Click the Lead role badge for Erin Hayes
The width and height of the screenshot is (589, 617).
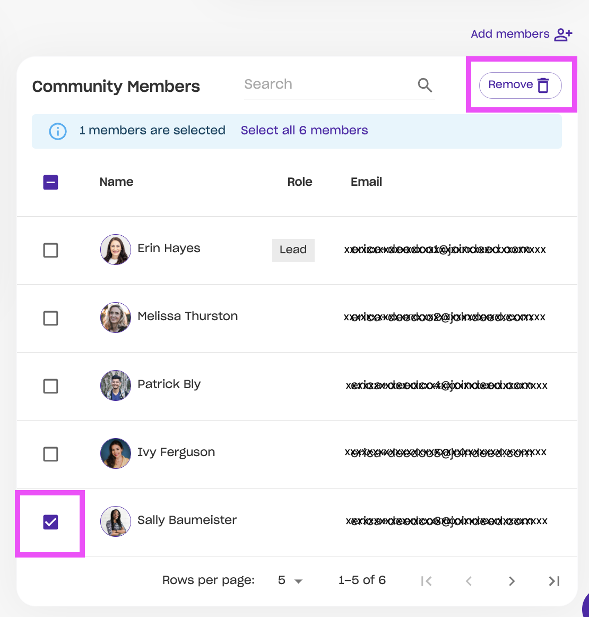tap(293, 250)
